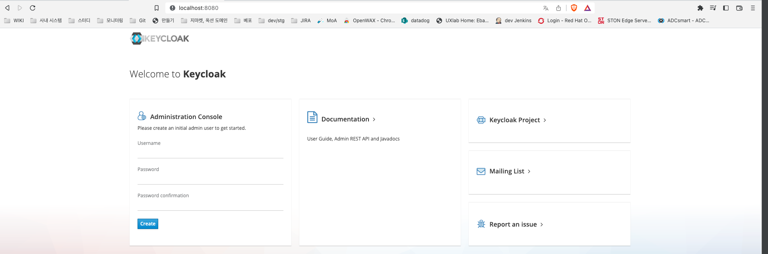The height and width of the screenshot is (254, 768).
Task: Click the Keycloak Project hexagon icon
Action: click(481, 120)
